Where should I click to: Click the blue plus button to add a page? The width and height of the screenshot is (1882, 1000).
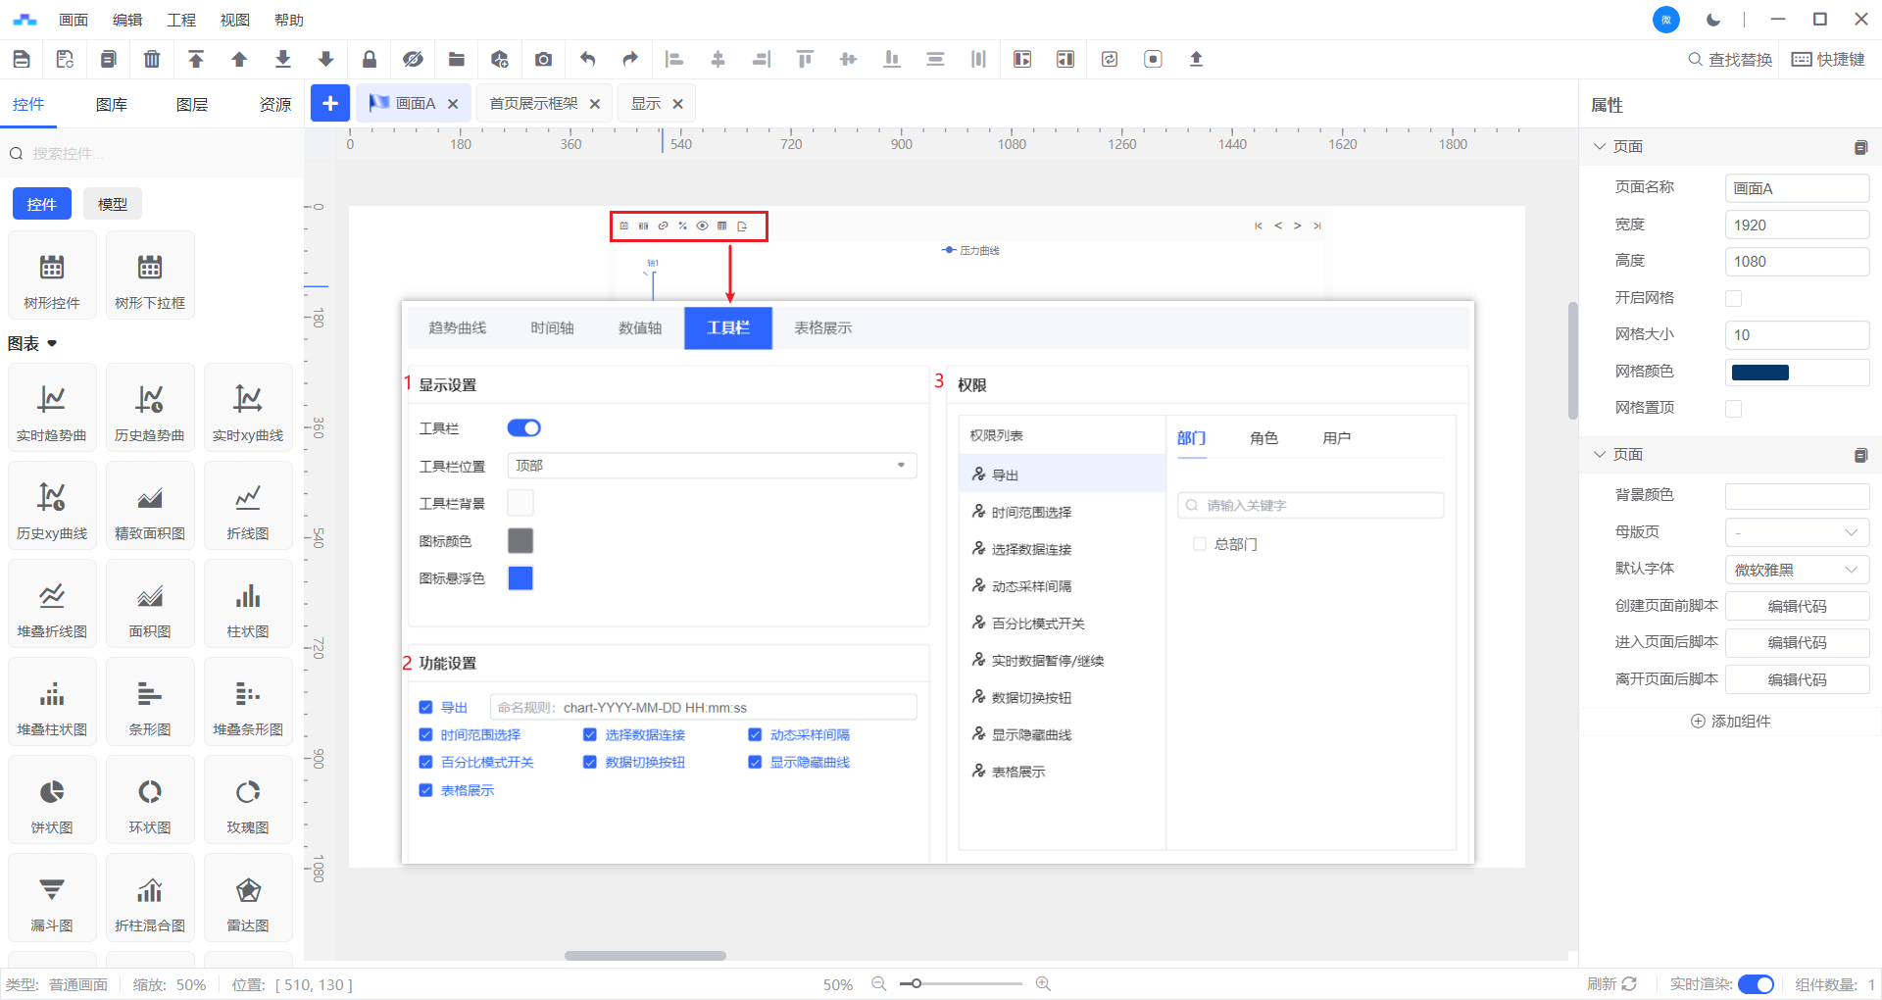[330, 103]
